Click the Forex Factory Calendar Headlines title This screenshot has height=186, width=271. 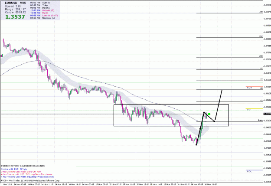tap(23, 166)
